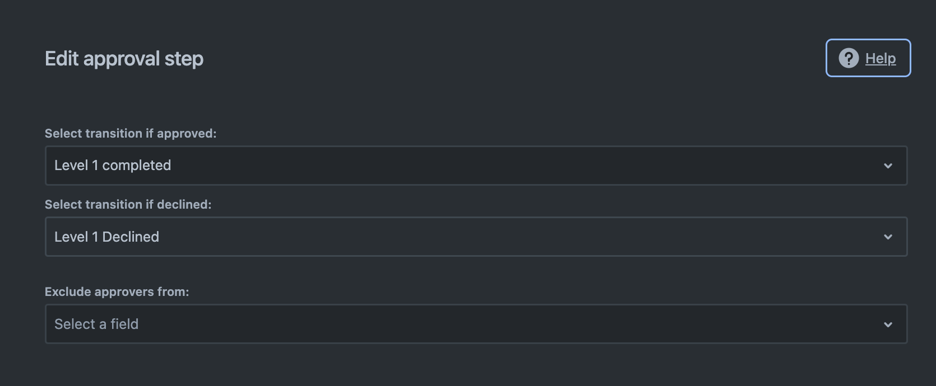The width and height of the screenshot is (936, 386).
Task: Open the transition if approved dropdown
Action: pos(476,166)
